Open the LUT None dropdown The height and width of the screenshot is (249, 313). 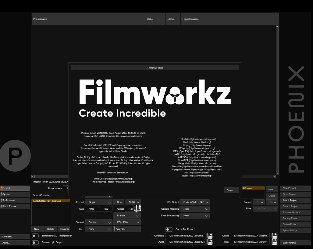tap(98, 229)
